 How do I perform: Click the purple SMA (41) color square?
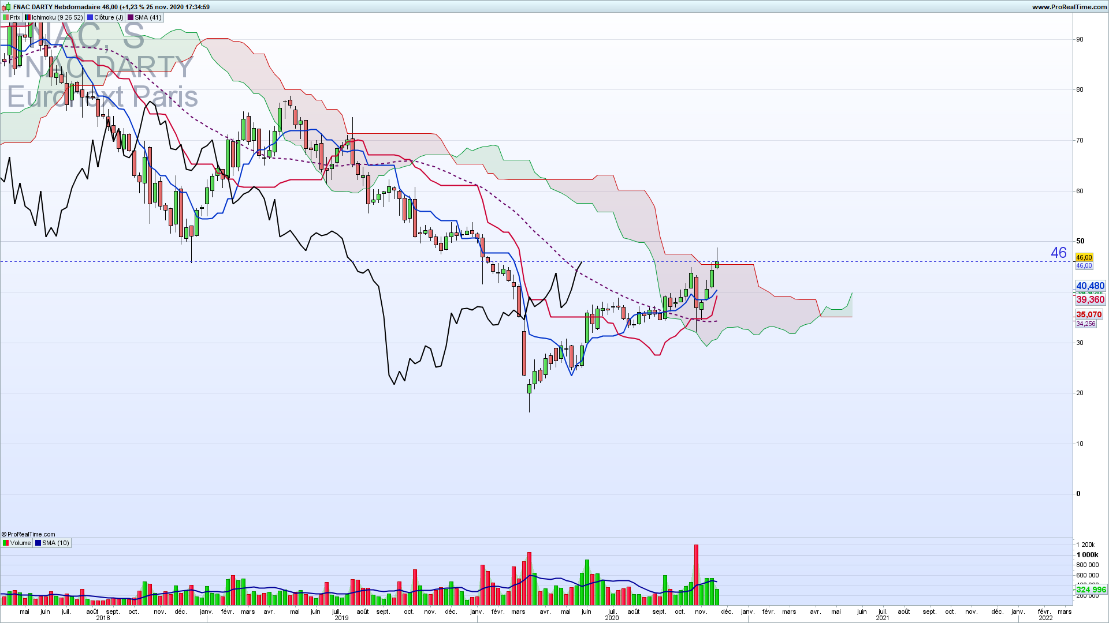[131, 18]
